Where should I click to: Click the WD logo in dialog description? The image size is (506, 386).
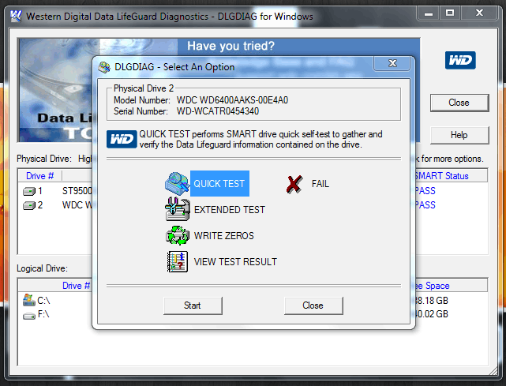122,139
